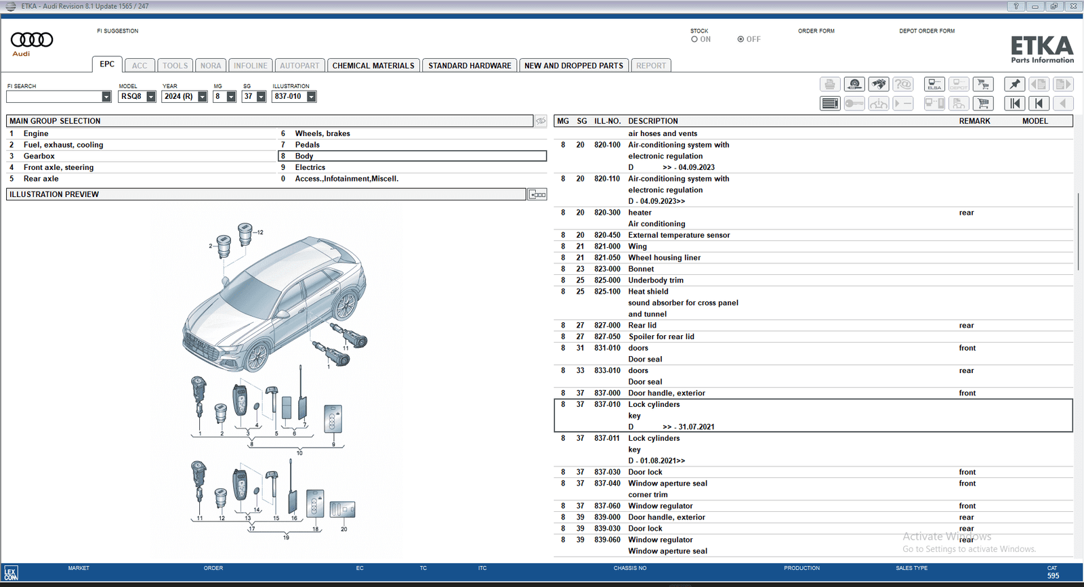This screenshot has width=1084, height=587.
Task: Click the wheel and pen icon
Action: 854,85
